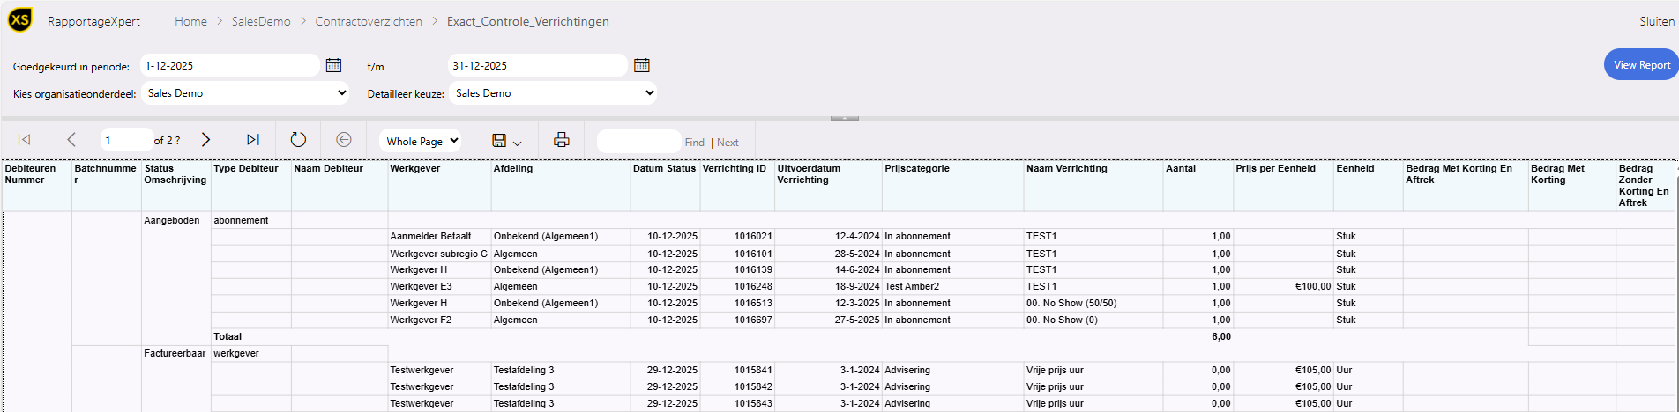Navigate back to parent report
This screenshot has height=412, width=1679.
coord(344,140)
